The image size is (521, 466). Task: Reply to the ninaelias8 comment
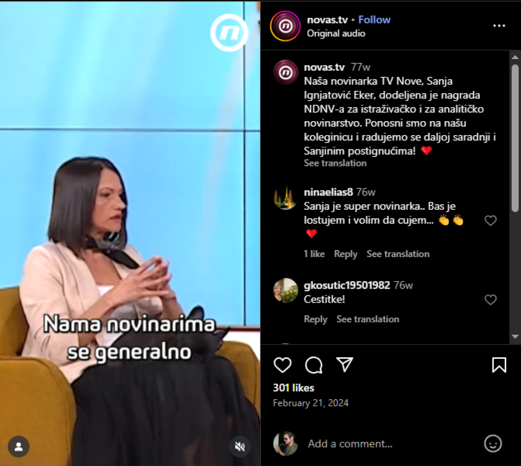346,254
